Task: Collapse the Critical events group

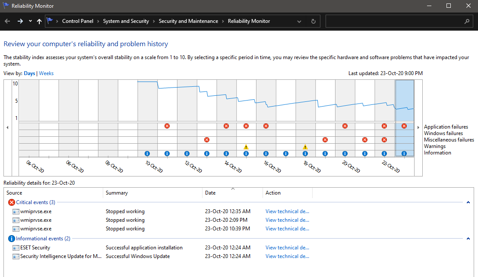Action: pos(469,202)
